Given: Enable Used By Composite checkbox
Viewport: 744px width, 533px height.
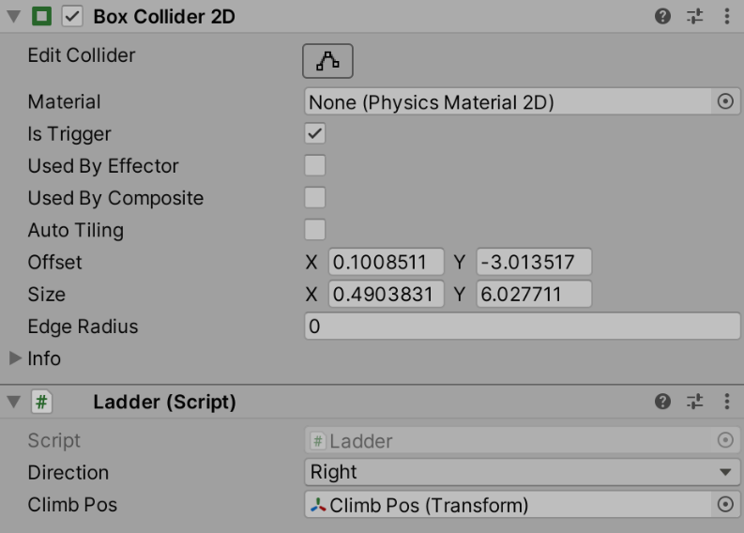Looking at the screenshot, I should 315,198.
